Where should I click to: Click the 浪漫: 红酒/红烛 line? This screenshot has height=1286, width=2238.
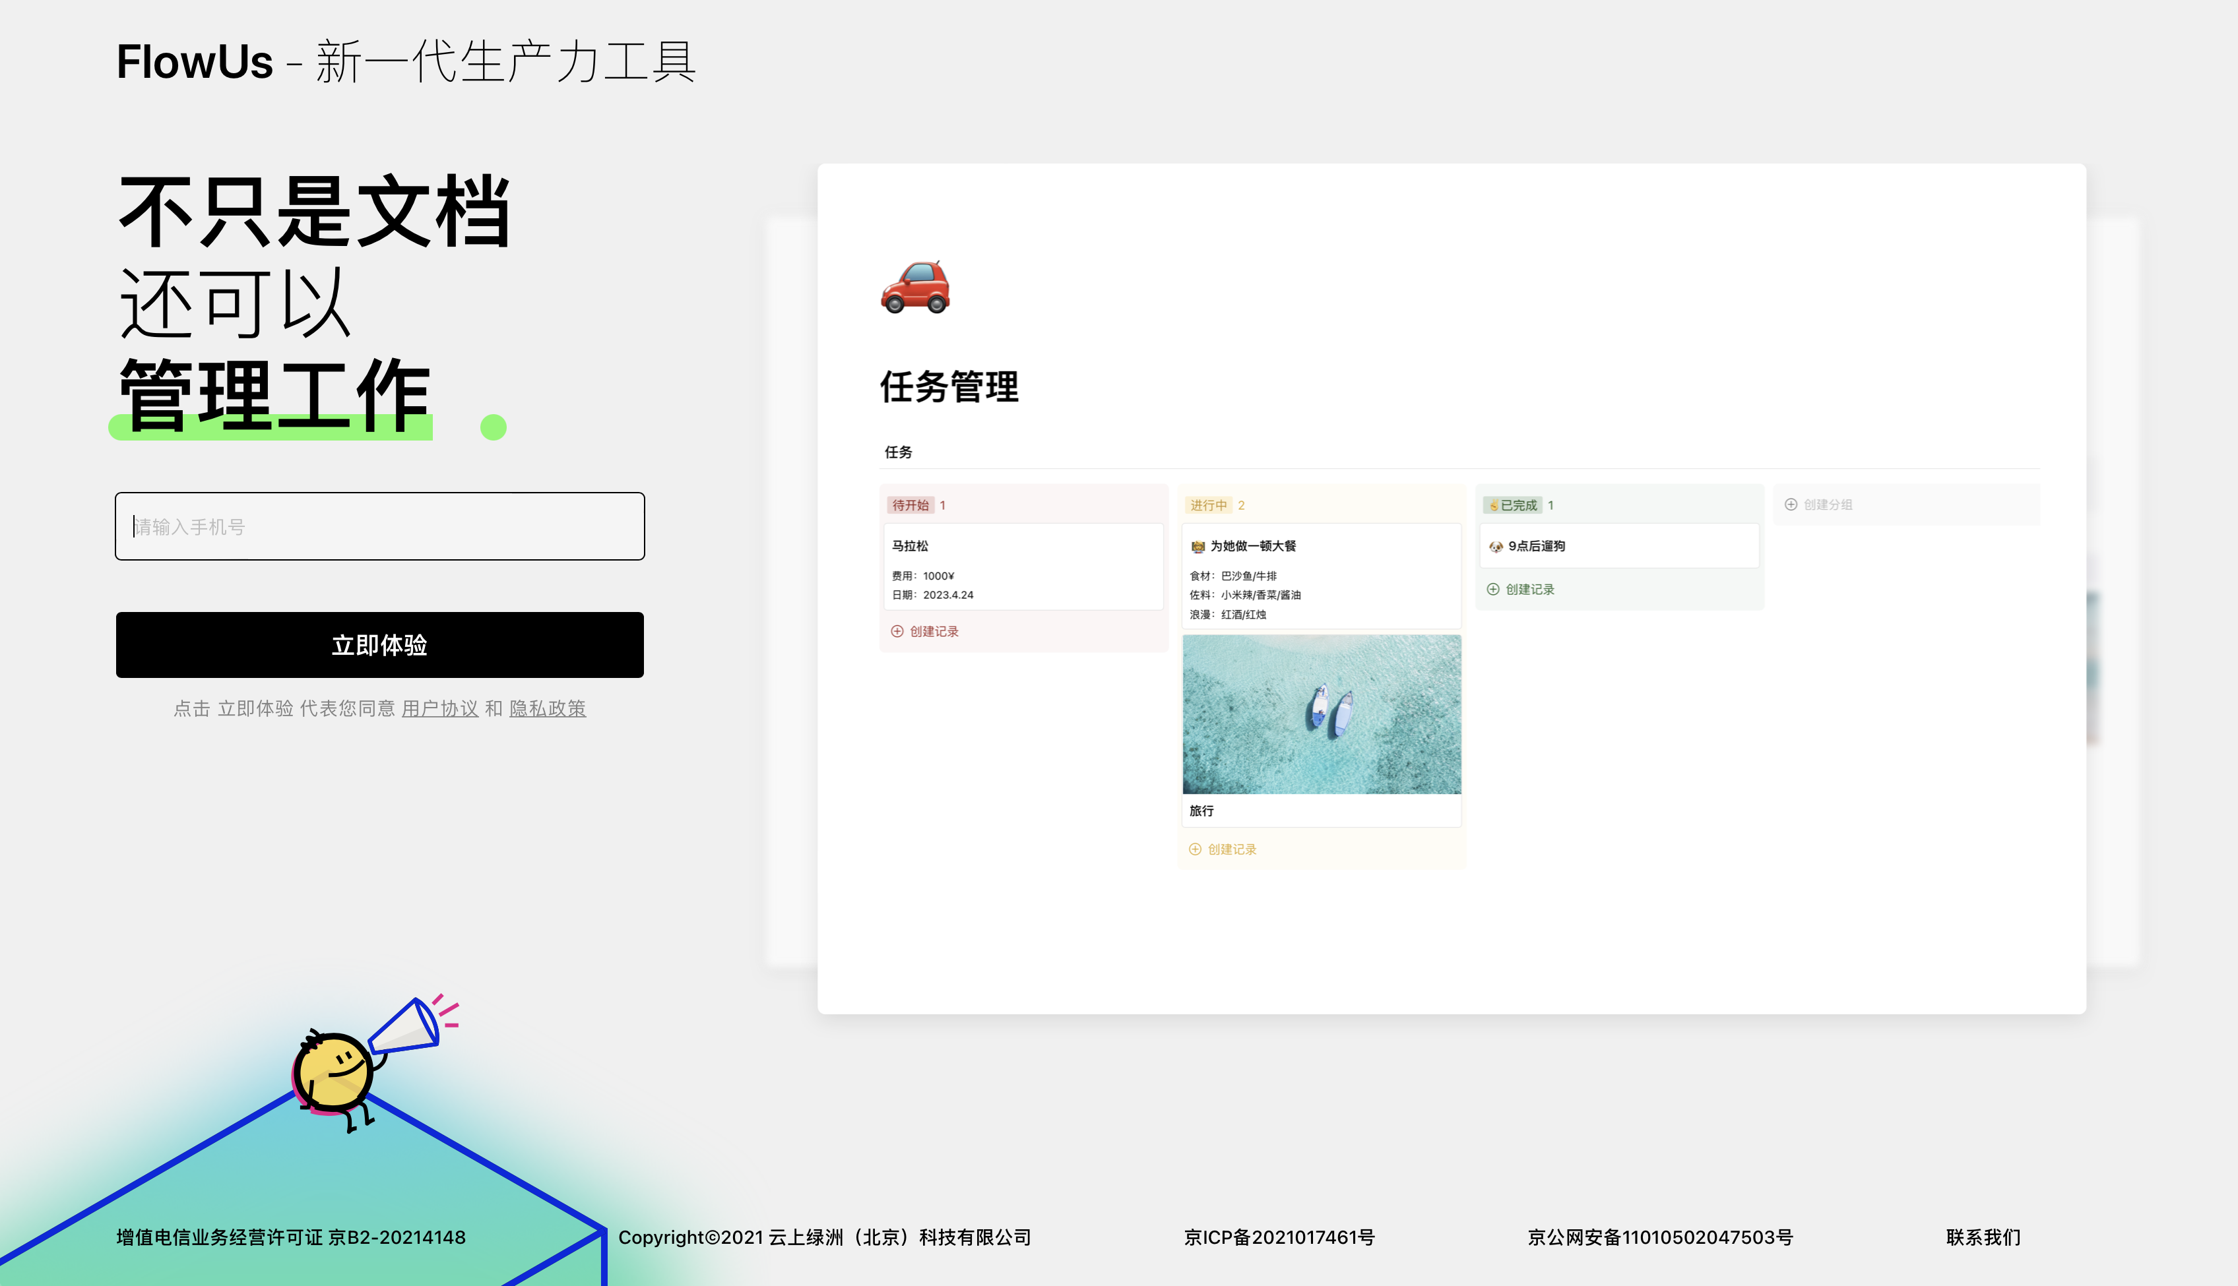click(1227, 615)
